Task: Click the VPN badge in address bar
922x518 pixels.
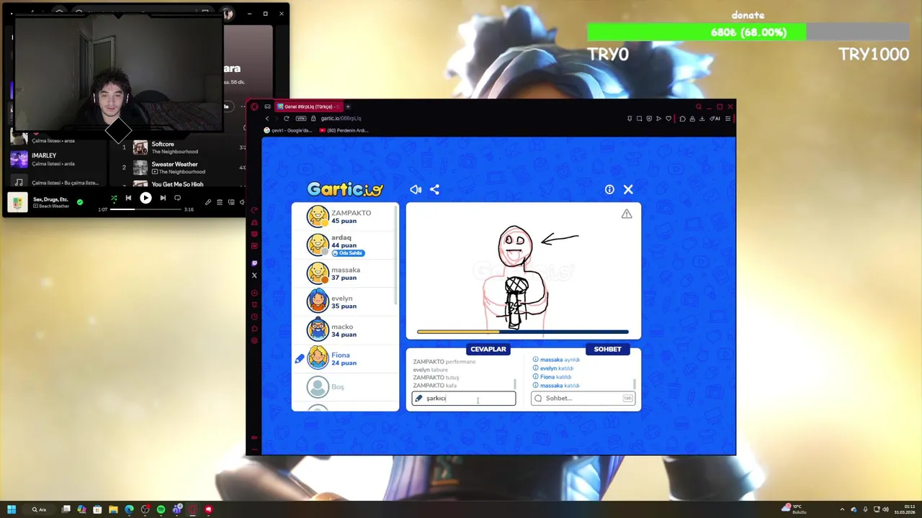Action: 301,118
